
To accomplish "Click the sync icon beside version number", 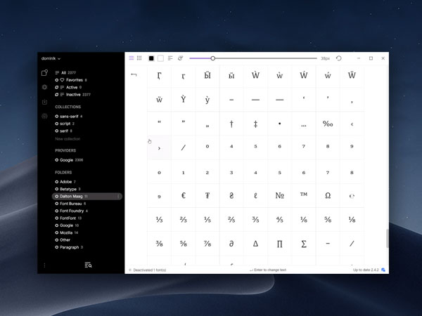I will tap(383, 270).
